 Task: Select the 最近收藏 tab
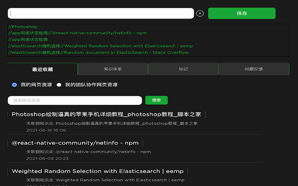pos(42,69)
